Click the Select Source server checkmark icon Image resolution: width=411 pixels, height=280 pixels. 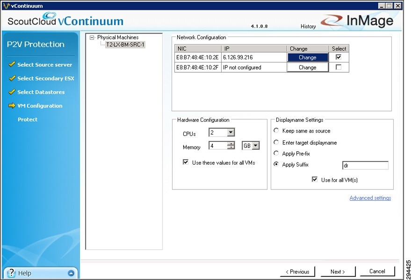pyautogui.click(x=12, y=64)
